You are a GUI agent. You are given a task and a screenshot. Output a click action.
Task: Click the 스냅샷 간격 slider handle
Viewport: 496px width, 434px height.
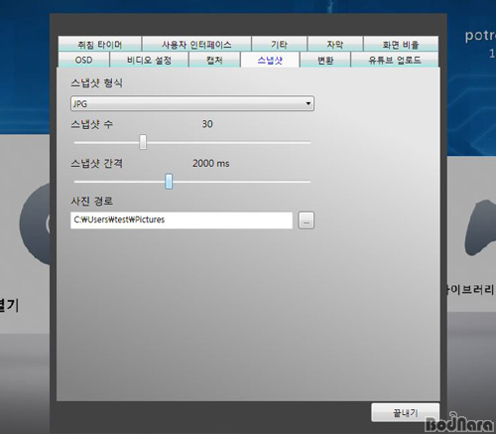point(169,182)
